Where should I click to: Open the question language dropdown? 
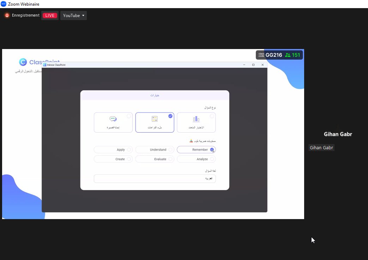coord(155,179)
